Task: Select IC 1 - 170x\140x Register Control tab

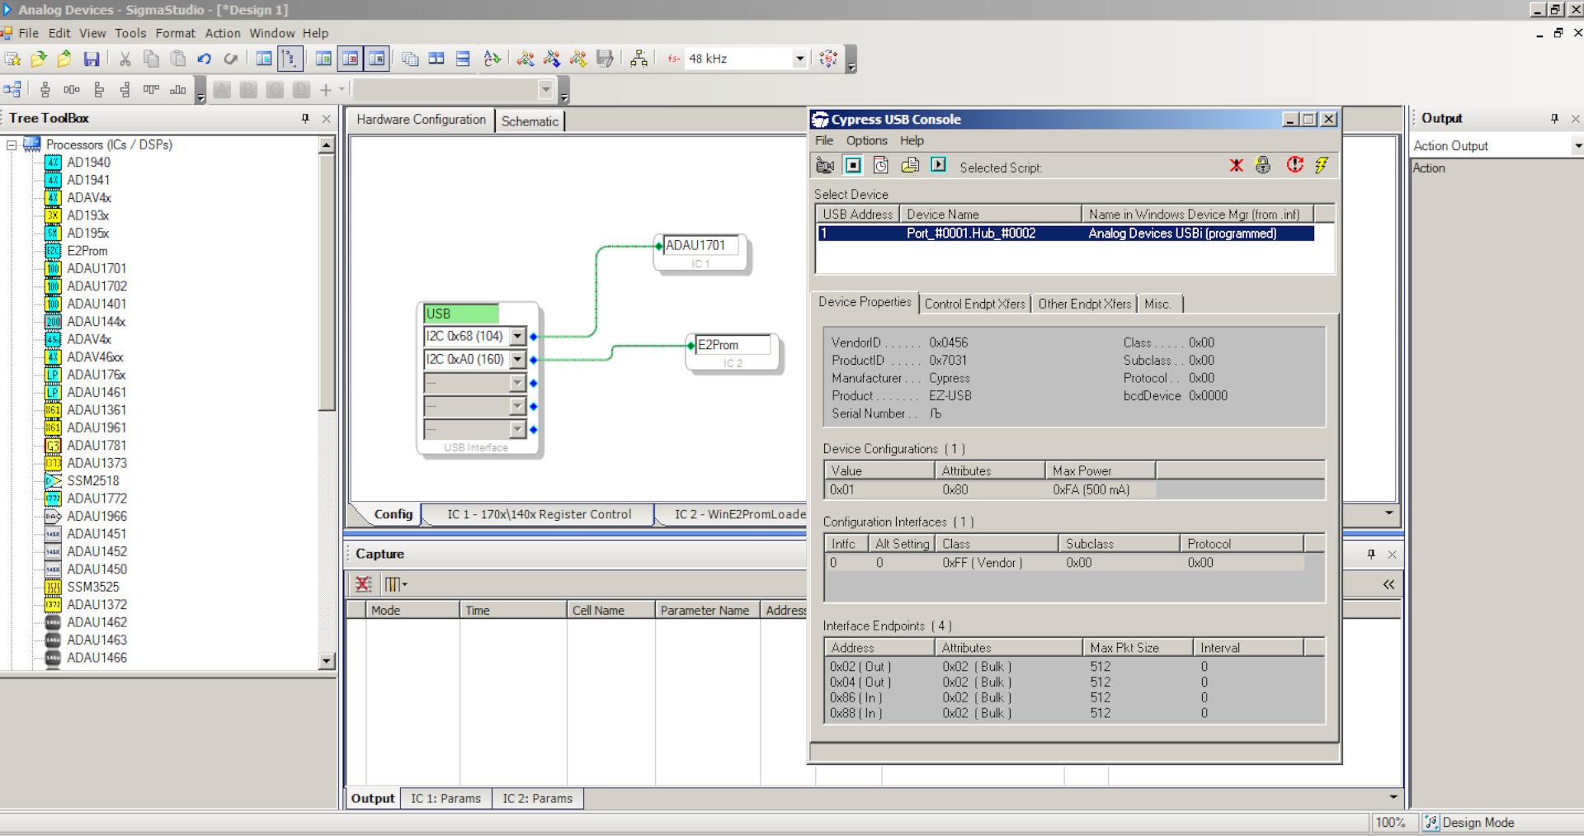Action: 539,514
